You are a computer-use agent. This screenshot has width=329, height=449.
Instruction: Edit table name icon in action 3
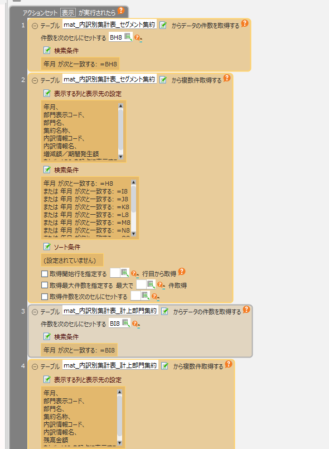point(164,311)
